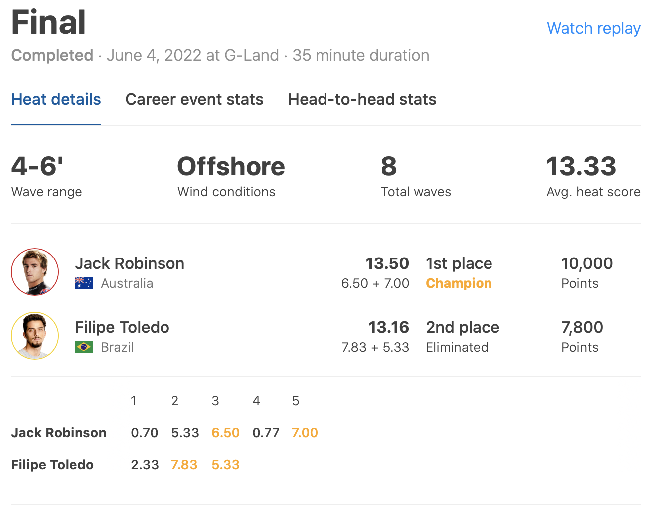Select Jack Robinson's 7.00 wave score
Screen dimensions: 653x515
(x=305, y=433)
